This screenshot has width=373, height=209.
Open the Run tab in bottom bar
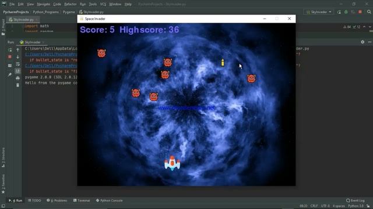tap(16, 200)
